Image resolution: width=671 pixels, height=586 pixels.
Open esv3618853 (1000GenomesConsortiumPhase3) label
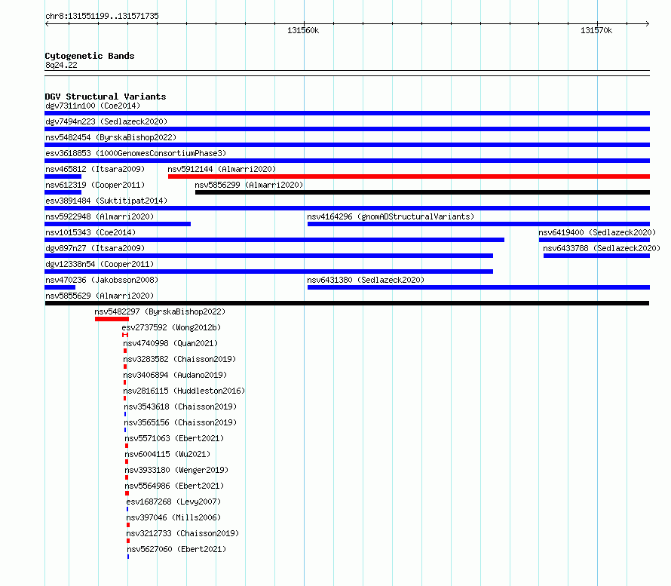[136, 153]
